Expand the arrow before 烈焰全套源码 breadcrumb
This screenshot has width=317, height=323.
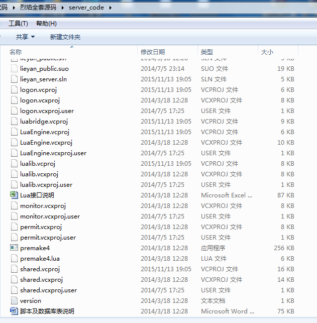tap(14, 8)
